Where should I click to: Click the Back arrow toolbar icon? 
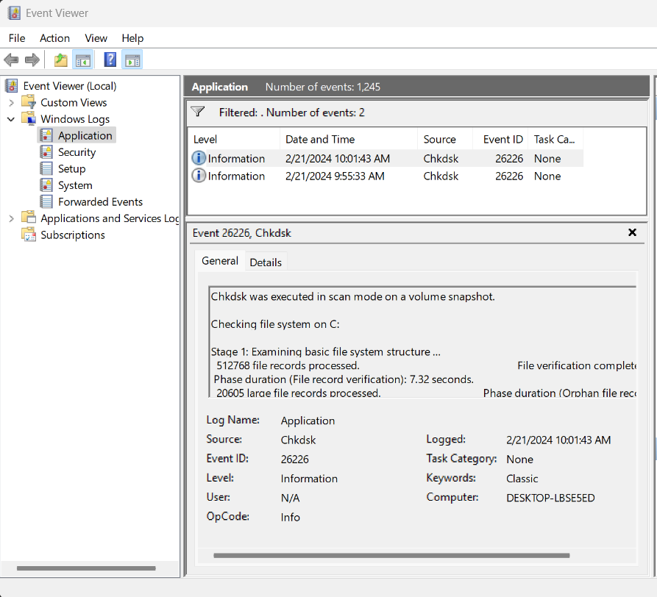coord(11,60)
